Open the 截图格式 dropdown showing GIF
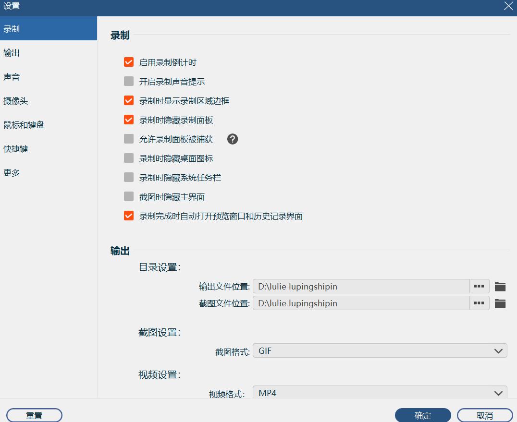Image resolution: width=517 pixels, height=422 pixels. (380, 350)
